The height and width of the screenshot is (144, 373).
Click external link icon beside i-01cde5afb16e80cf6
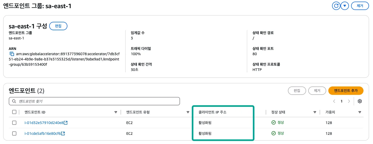point(63,133)
